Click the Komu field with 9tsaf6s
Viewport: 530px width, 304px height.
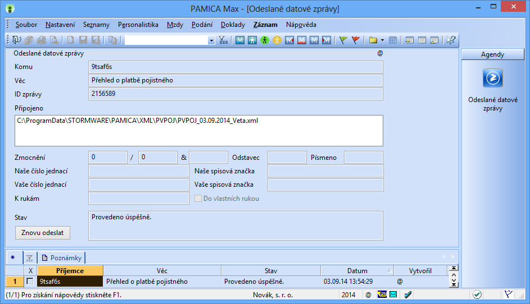click(x=235, y=67)
